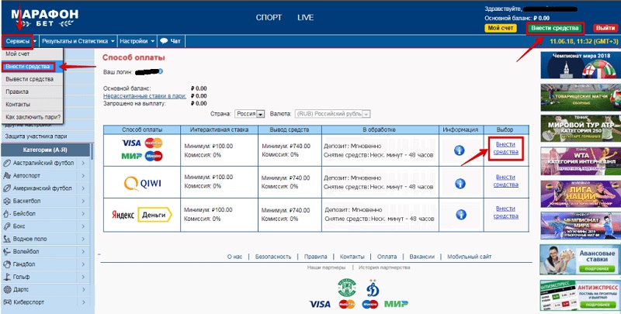Click the info icon in the Visa/Mastercard row
Image resolution: width=621 pixels, height=314 pixels.
pyautogui.click(x=459, y=150)
